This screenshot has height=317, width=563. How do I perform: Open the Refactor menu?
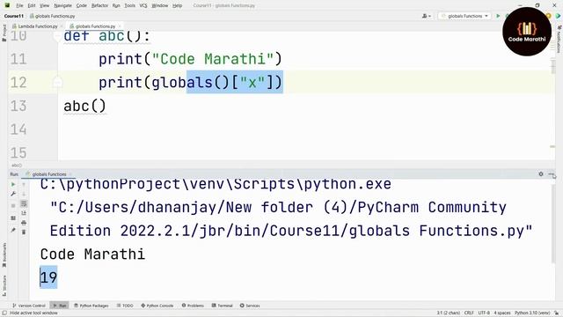coord(99,5)
